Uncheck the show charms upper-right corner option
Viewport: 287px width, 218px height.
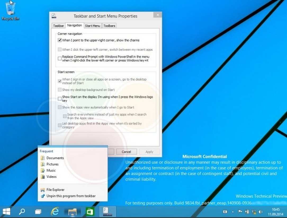pos(60,40)
